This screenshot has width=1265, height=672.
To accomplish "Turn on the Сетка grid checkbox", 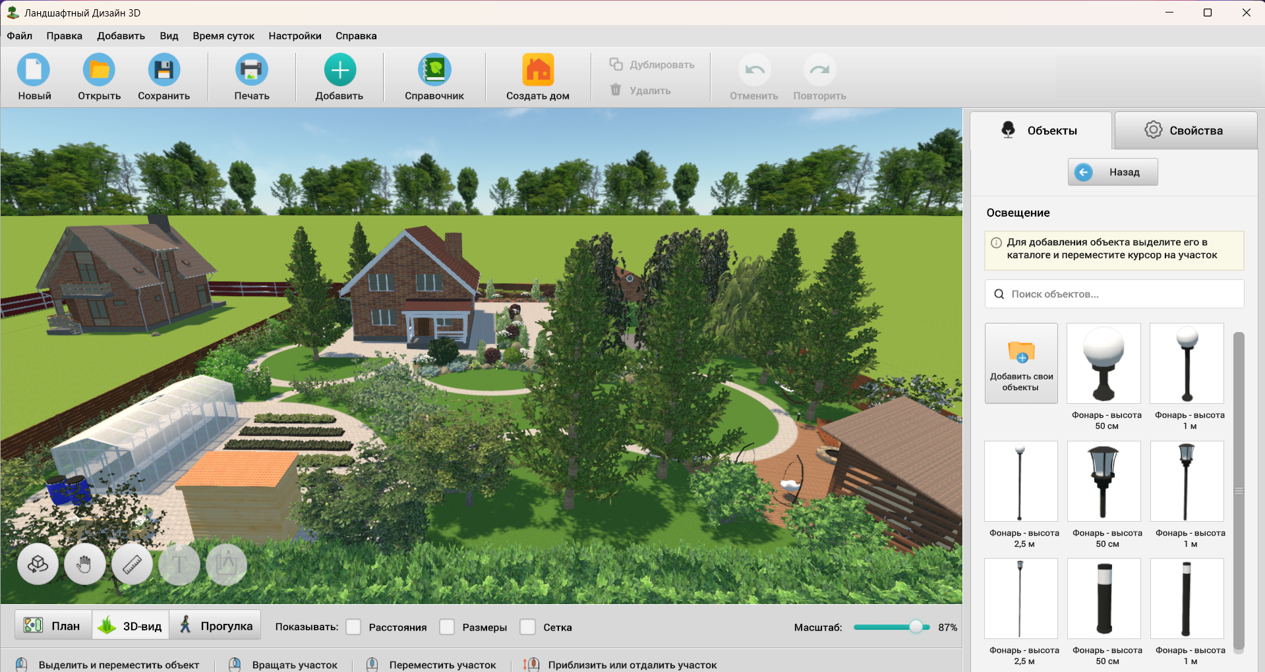I will (x=528, y=627).
